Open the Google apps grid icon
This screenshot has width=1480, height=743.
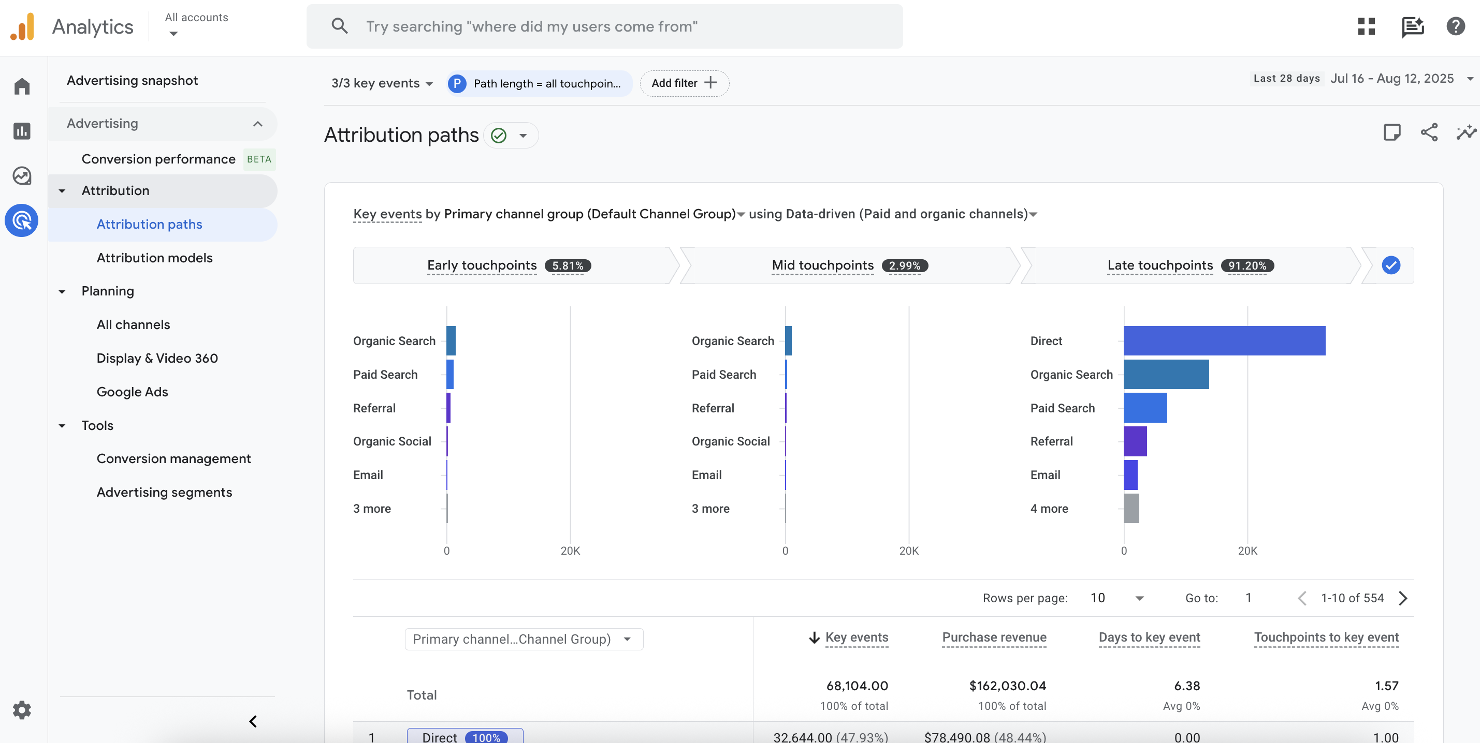pyautogui.click(x=1366, y=26)
